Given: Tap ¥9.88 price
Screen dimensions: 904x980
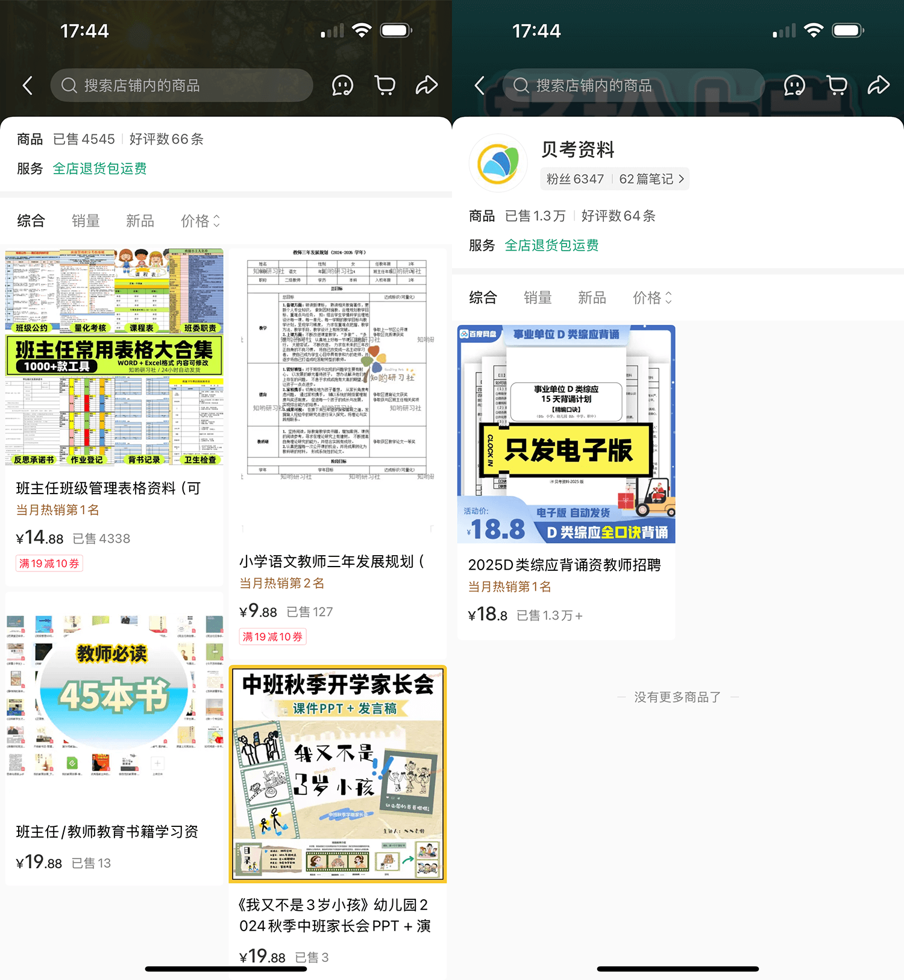Looking at the screenshot, I should pyautogui.click(x=259, y=611).
